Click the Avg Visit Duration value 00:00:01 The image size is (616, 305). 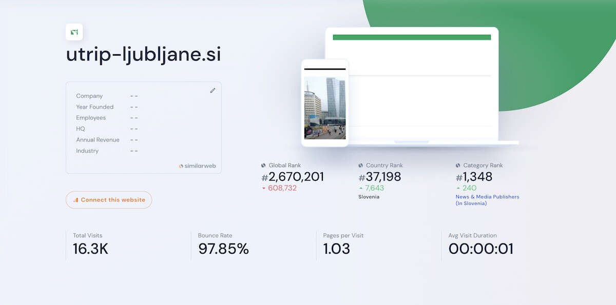coord(480,249)
